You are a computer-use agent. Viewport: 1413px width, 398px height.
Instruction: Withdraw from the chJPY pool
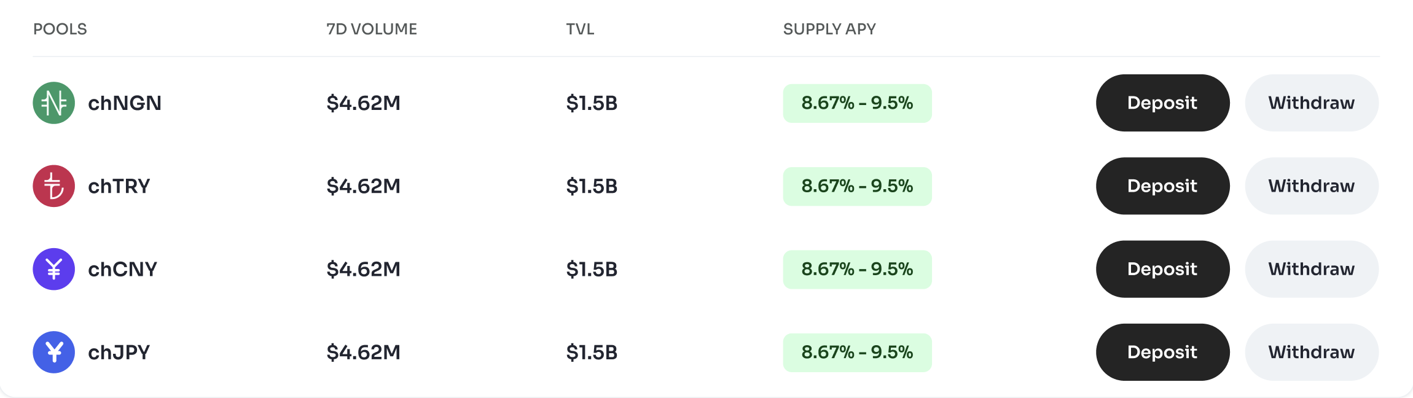[x=1312, y=352]
